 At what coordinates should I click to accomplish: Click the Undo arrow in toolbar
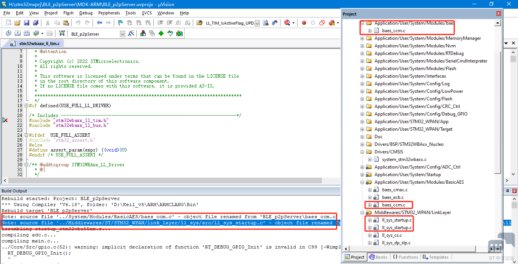(78, 23)
